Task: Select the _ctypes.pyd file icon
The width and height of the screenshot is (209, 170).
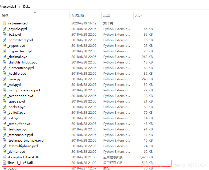Action: (5, 46)
